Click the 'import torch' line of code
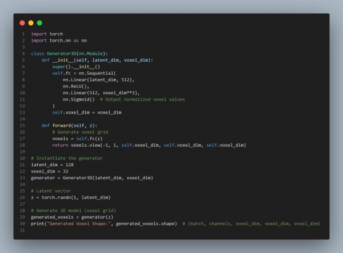Image resolution: width=343 pixels, height=253 pixels. pyautogui.click(x=47, y=34)
